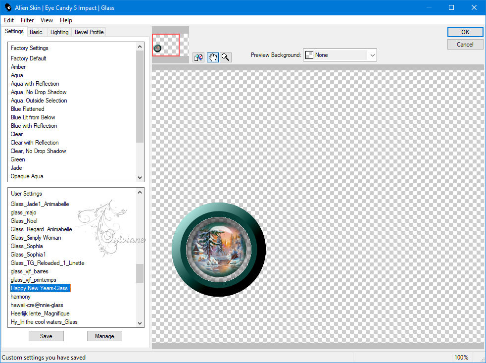The image size is (486, 363).
Task: Switch to the Lighting tab
Action: point(59,32)
